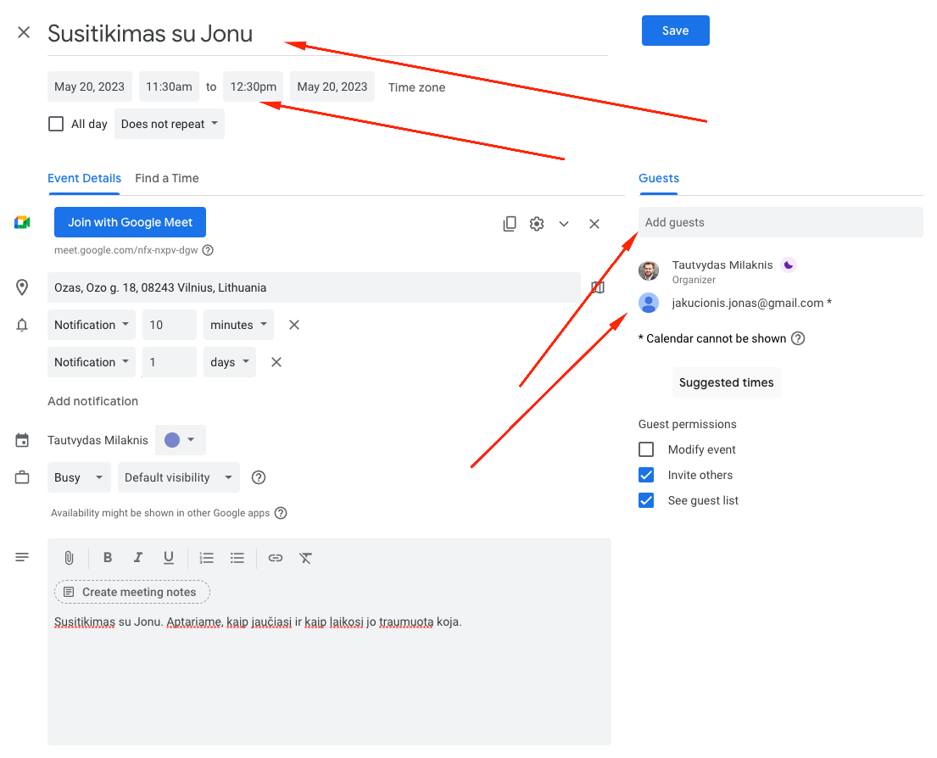This screenshot has height=758, width=937.
Task: Preview the location in Maps icon
Action: 598,287
